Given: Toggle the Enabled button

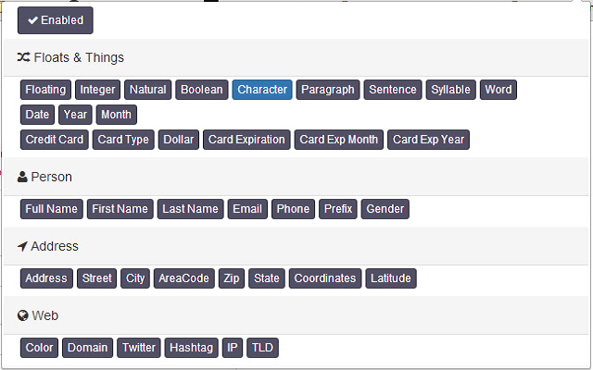Looking at the screenshot, I should tap(56, 20).
